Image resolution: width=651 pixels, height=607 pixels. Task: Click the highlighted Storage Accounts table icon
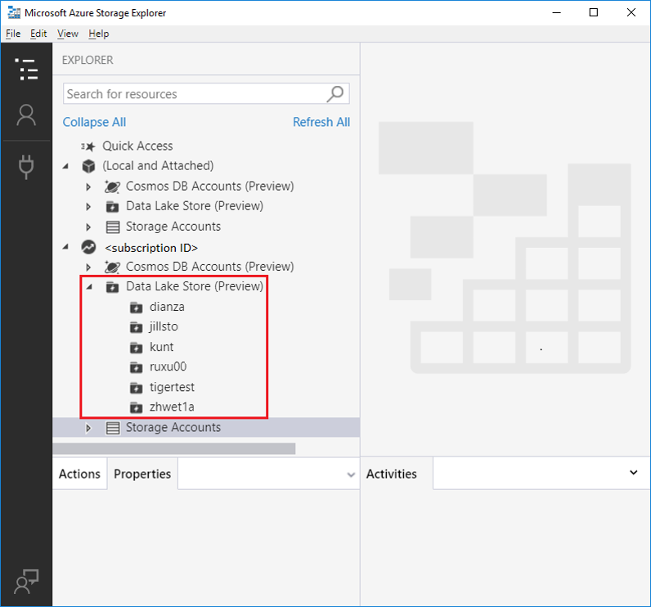(x=113, y=428)
